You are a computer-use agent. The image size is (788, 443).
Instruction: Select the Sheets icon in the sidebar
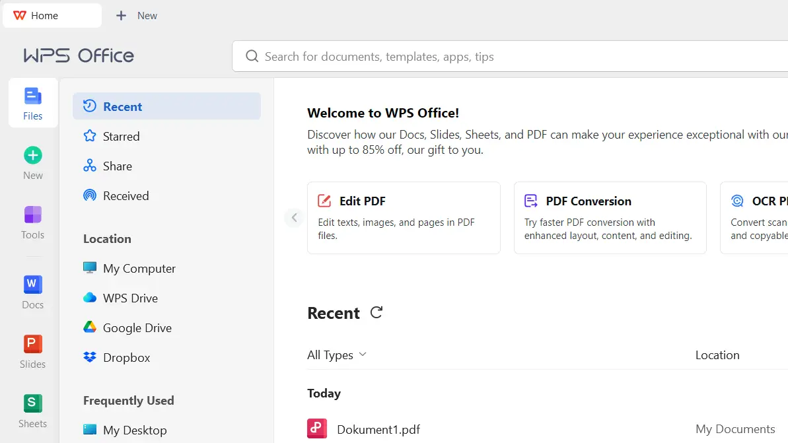click(x=32, y=408)
